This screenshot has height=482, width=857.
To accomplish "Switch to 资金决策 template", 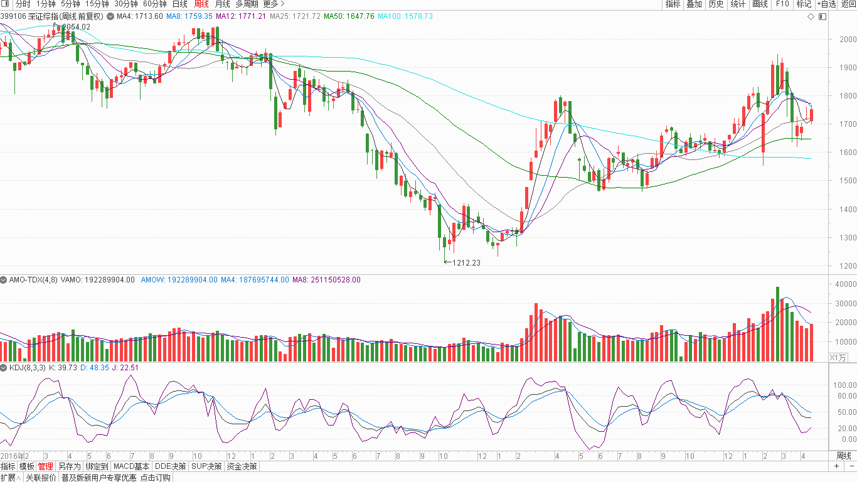I will 242,466.
